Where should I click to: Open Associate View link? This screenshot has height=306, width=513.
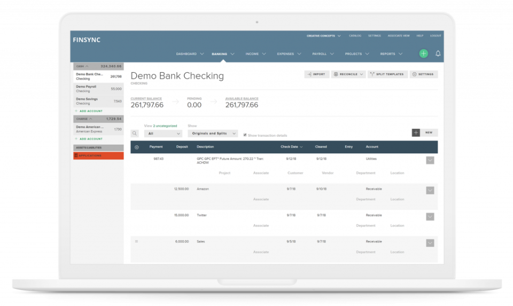(399, 36)
